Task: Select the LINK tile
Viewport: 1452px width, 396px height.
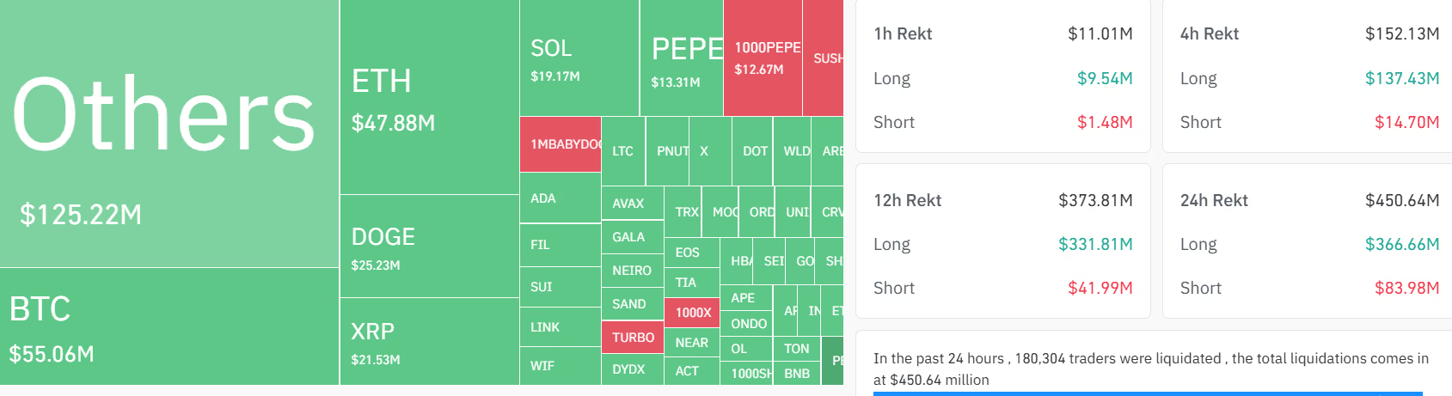Action: (x=560, y=327)
